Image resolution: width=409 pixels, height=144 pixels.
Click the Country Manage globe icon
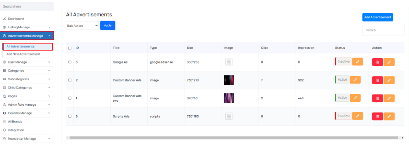tap(4, 113)
